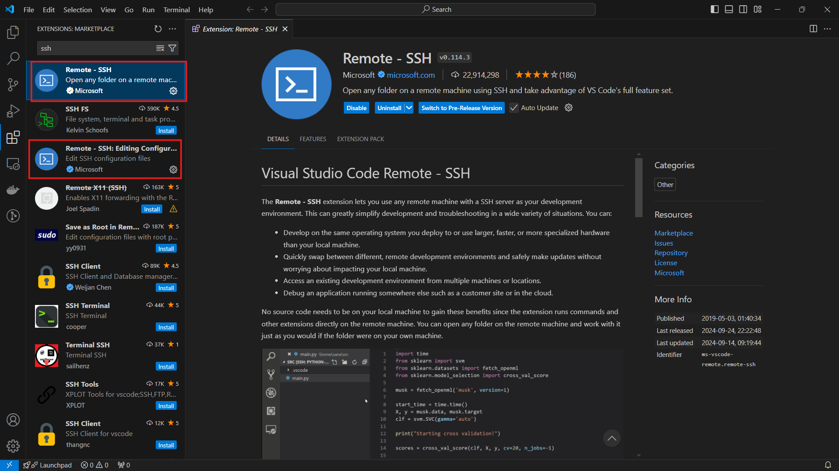Open the Terminal menu

click(176, 10)
